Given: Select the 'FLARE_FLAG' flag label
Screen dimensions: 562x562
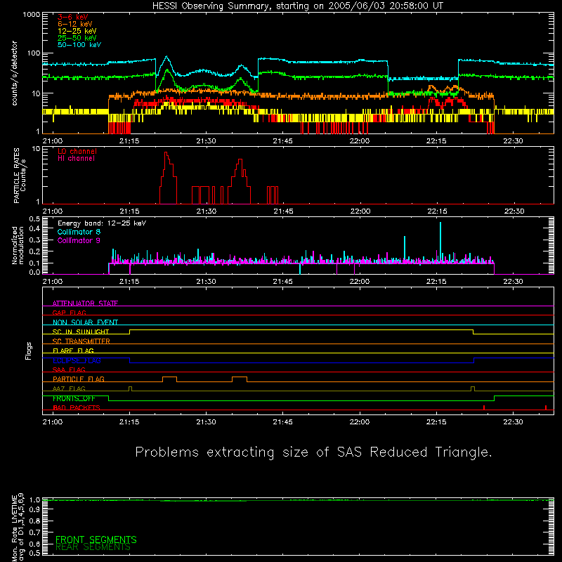Looking at the screenshot, I should [73, 351].
